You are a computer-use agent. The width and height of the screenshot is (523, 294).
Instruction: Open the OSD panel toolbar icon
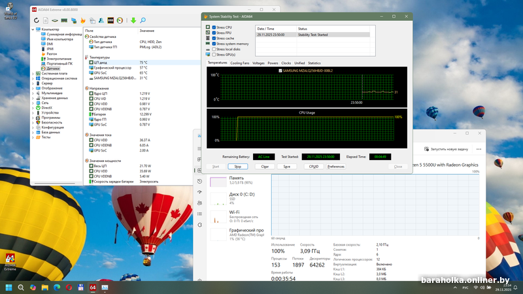(110, 20)
